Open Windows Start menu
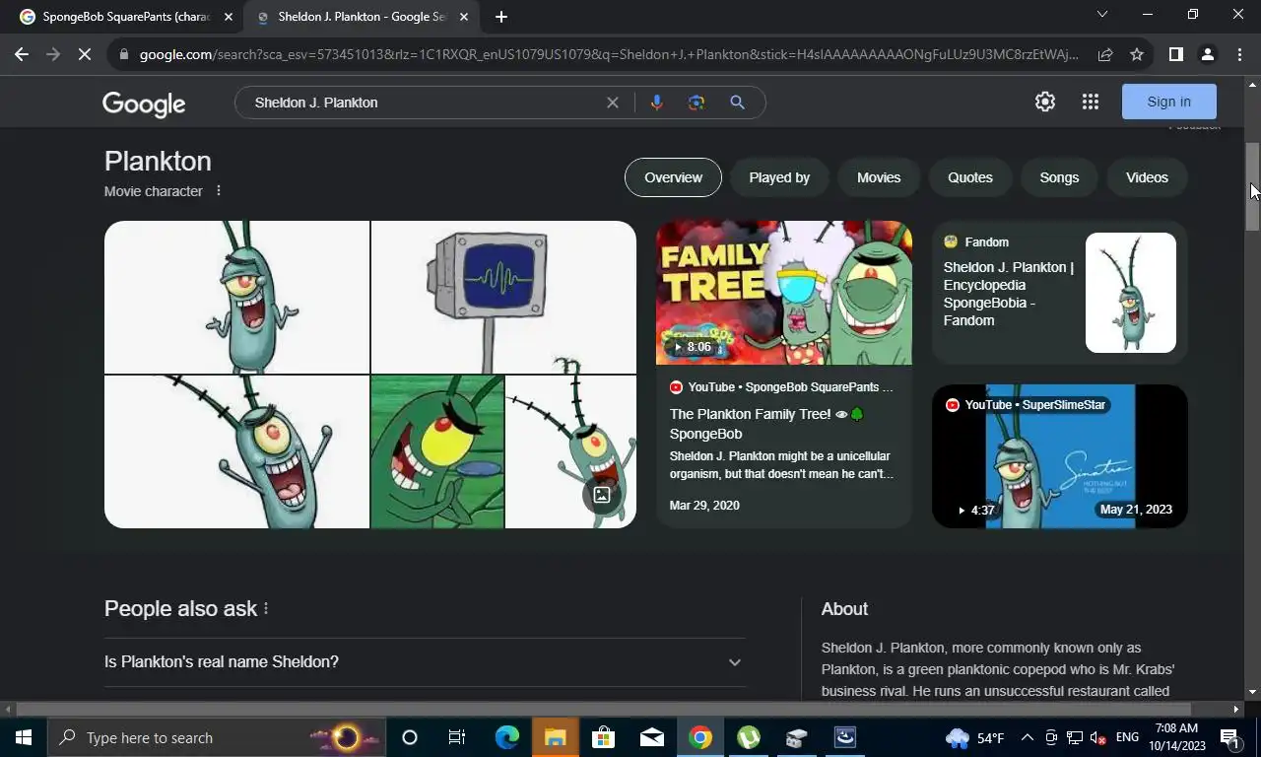Screen dimensions: 1261x757 tap(23, 737)
